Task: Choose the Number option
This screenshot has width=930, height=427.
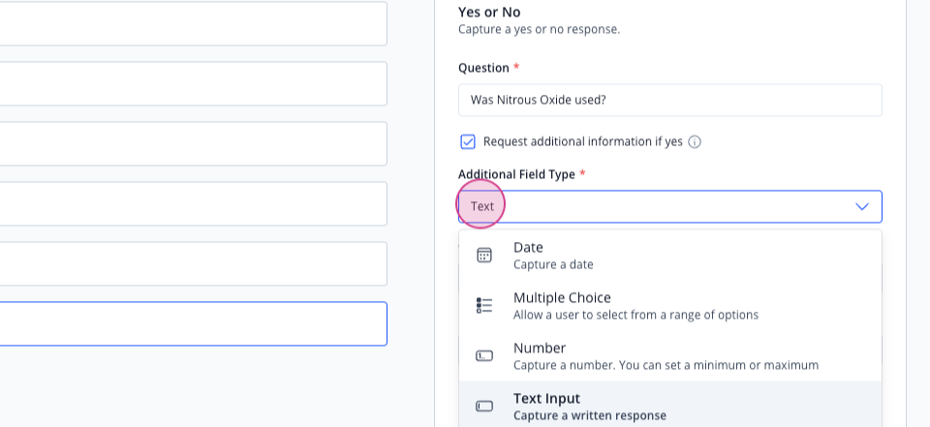Action: pos(669,356)
